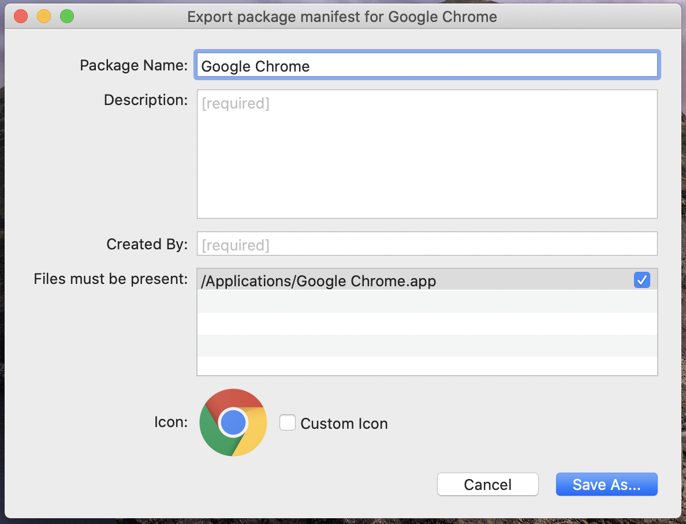The height and width of the screenshot is (524, 686).
Task: Click into the Description text area
Action: tap(427, 154)
